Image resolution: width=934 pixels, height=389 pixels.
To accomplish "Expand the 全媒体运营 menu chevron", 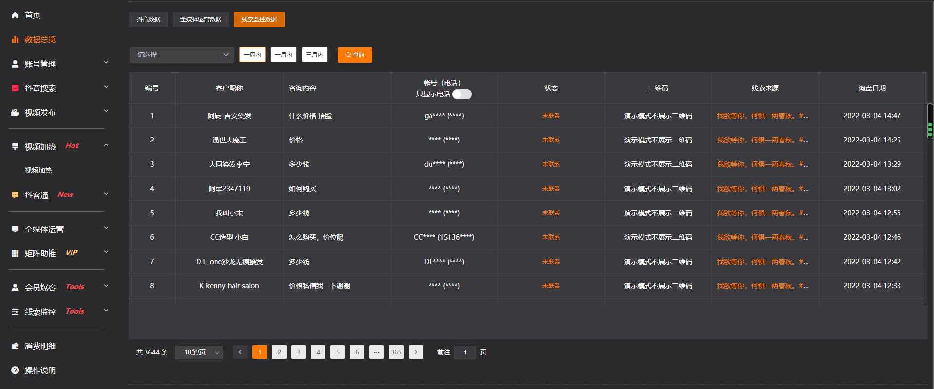I will pyautogui.click(x=106, y=228).
